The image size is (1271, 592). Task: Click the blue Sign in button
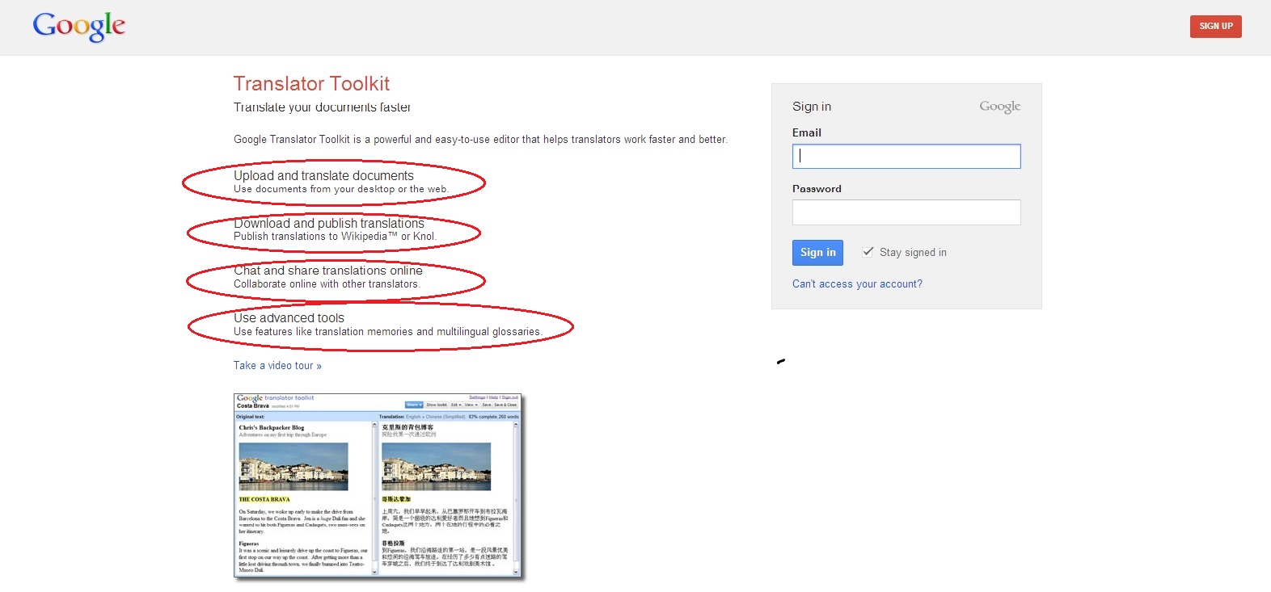817,253
